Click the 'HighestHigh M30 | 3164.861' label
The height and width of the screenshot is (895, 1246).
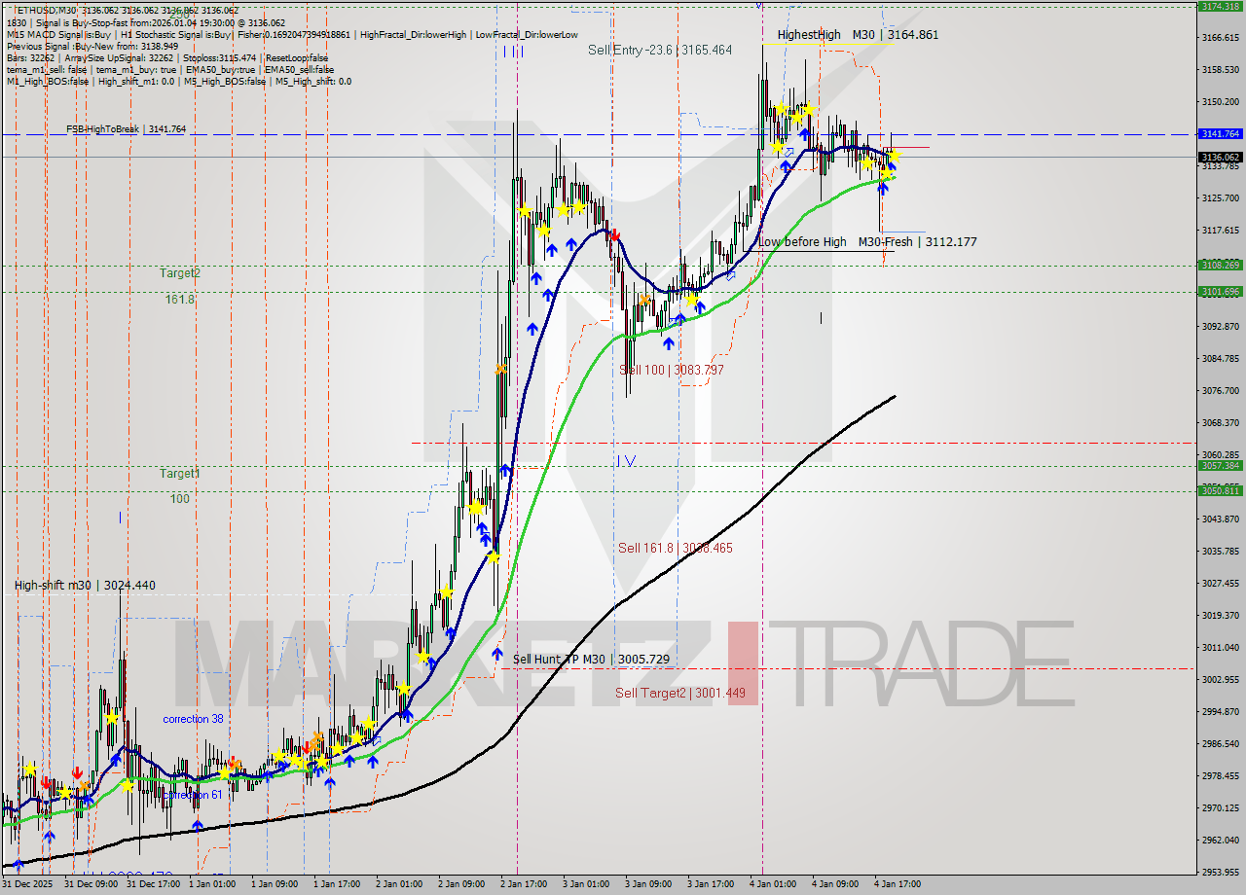point(858,35)
